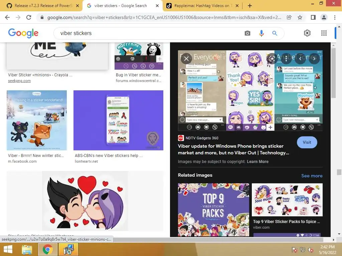
Task: Click the address bar URL
Action: 164,17
